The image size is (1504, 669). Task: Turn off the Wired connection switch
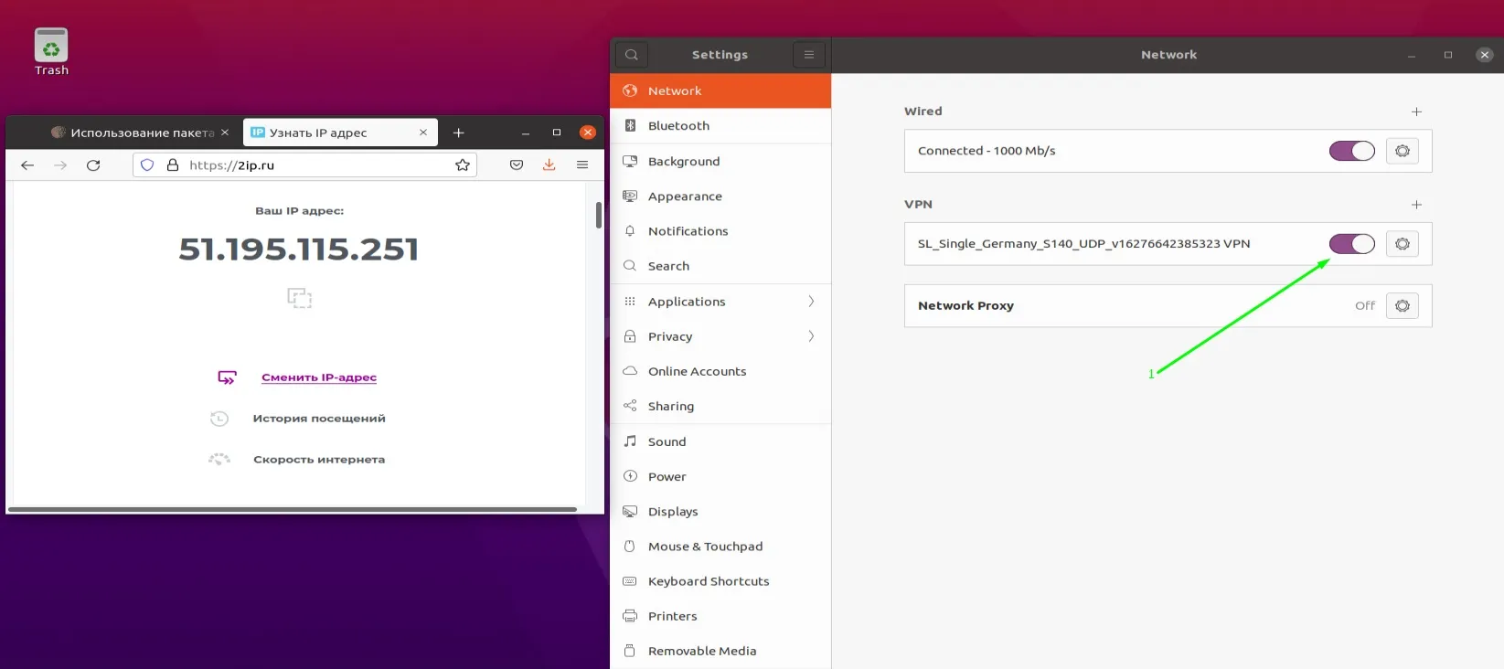(1352, 151)
